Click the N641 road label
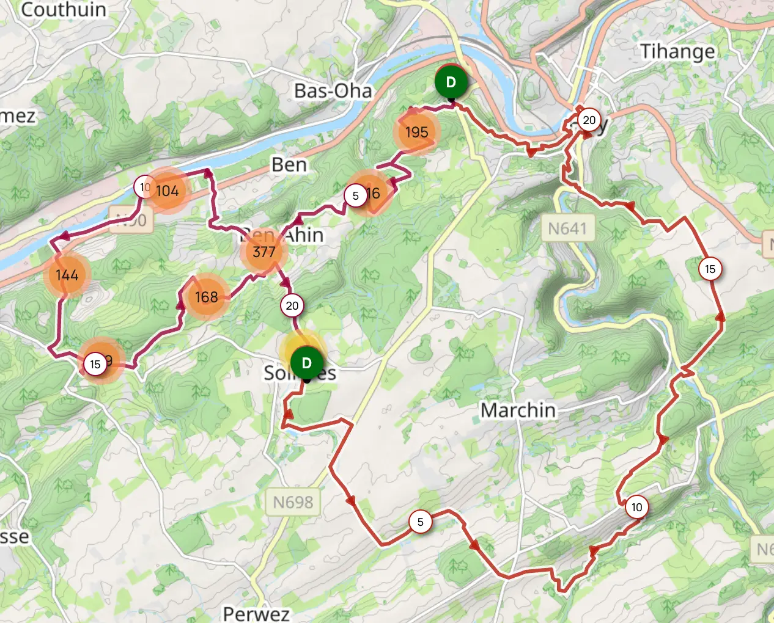The width and height of the screenshot is (774, 623). click(x=567, y=228)
